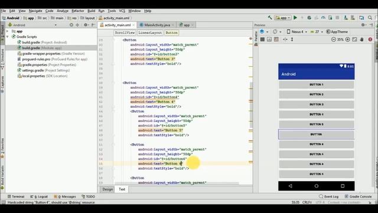Open Preview panel gear settings
378x213 pixels.
363,25
